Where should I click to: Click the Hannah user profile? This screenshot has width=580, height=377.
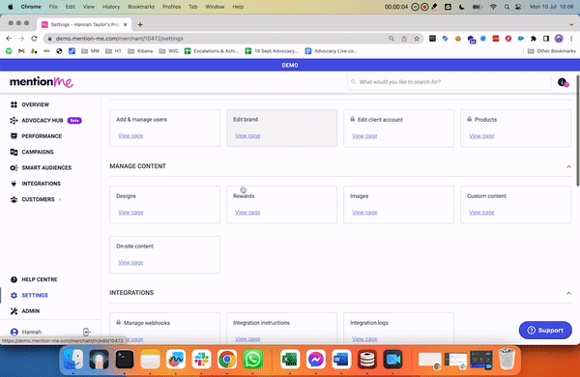click(26, 332)
